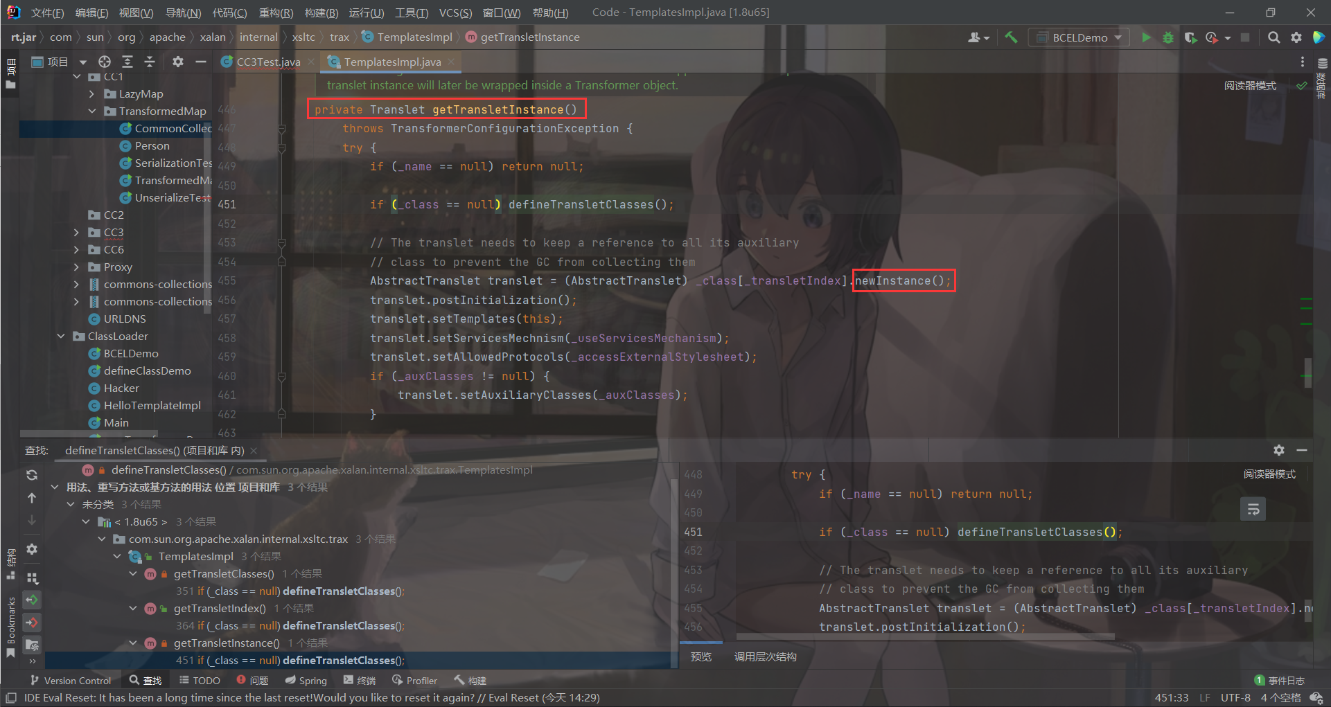Screen dimensions: 1331x707
Task: Select getTransletClasses() in the find results
Action: pos(224,573)
